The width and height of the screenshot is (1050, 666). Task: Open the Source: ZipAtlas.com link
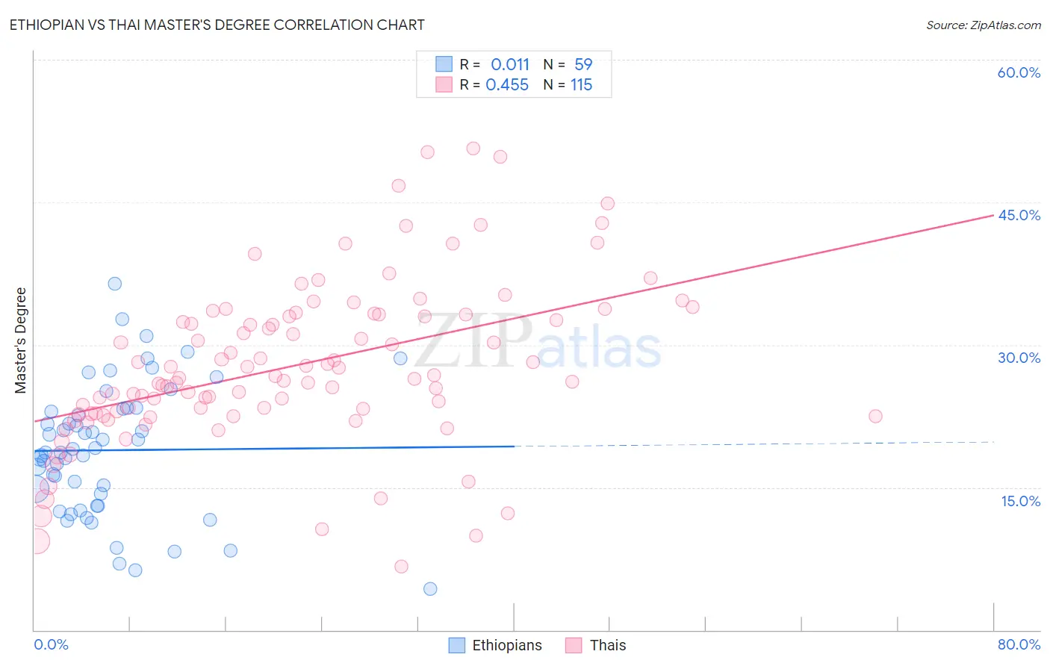click(x=984, y=25)
